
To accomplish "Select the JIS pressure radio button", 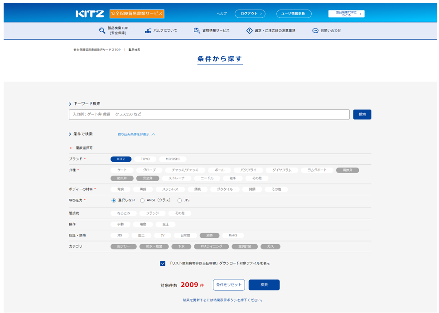I will (179, 200).
